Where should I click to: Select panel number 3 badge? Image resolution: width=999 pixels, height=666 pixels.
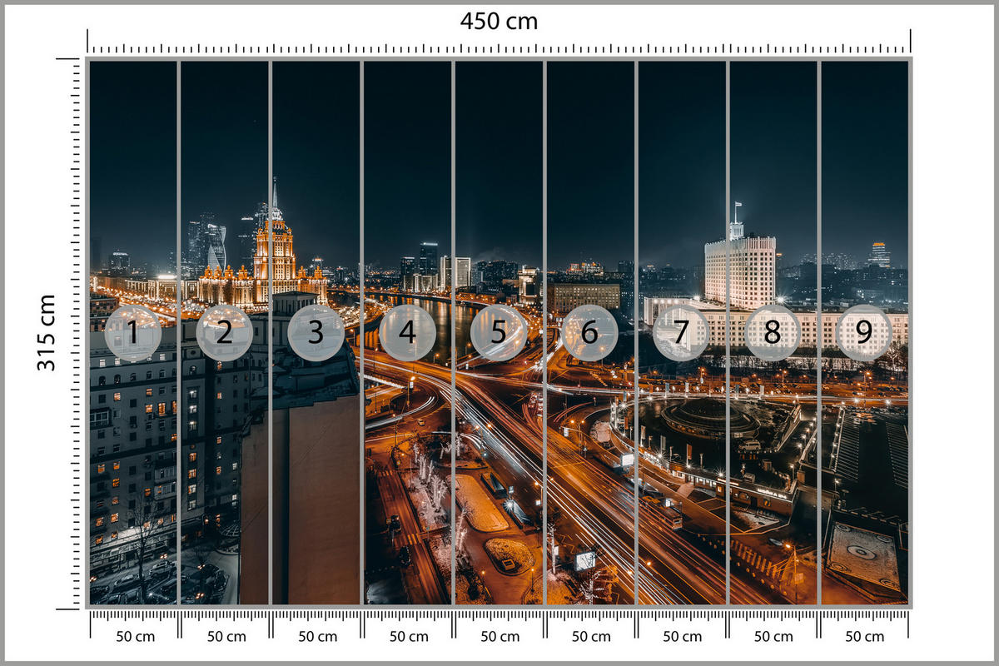pyautogui.click(x=316, y=332)
